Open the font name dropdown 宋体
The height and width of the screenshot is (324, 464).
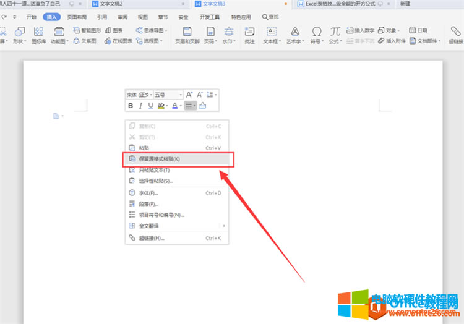(x=139, y=95)
